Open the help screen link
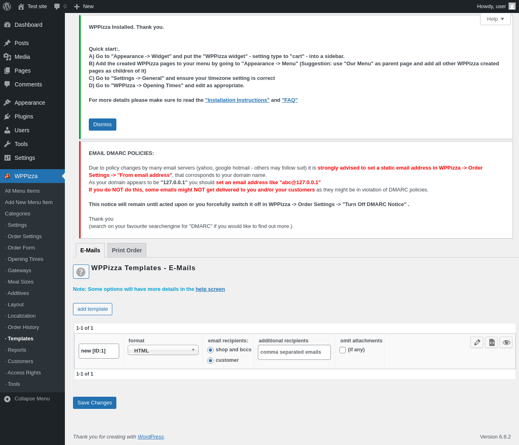This screenshot has height=445, width=519. [x=210, y=289]
